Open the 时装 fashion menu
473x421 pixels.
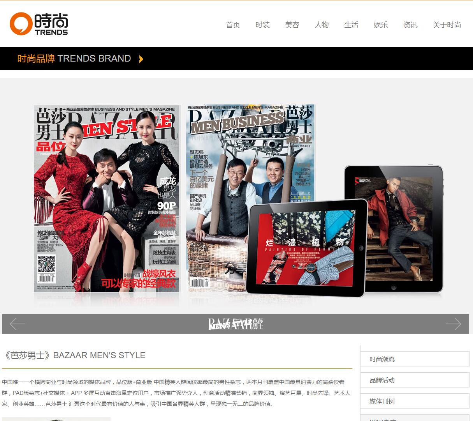coord(262,25)
